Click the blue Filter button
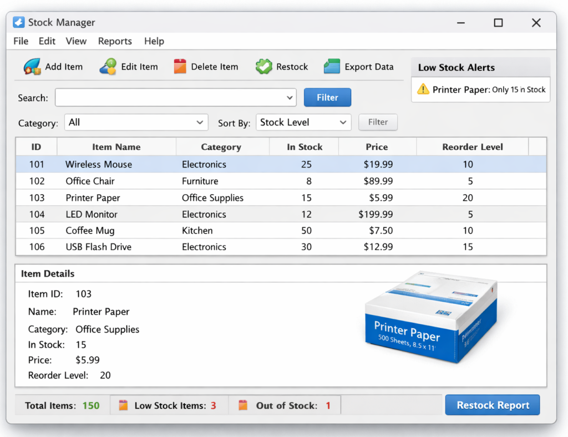 coord(327,98)
